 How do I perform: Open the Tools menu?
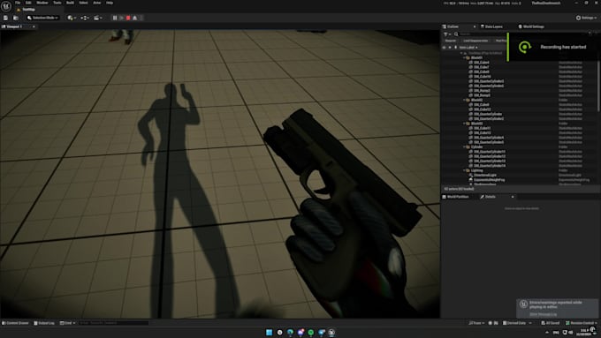pos(57,3)
